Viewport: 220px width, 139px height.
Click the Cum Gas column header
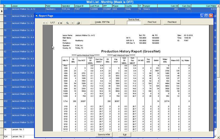click(x=185, y=6)
